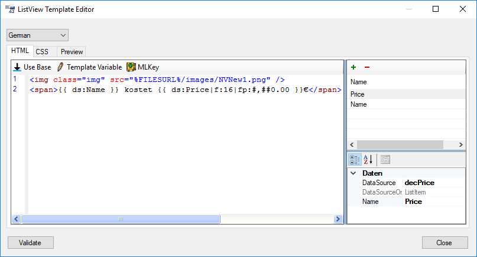Image resolution: width=477 pixels, height=257 pixels.
Task: Select the Price item in list
Action: pyautogui.click(x=358, y=94)
